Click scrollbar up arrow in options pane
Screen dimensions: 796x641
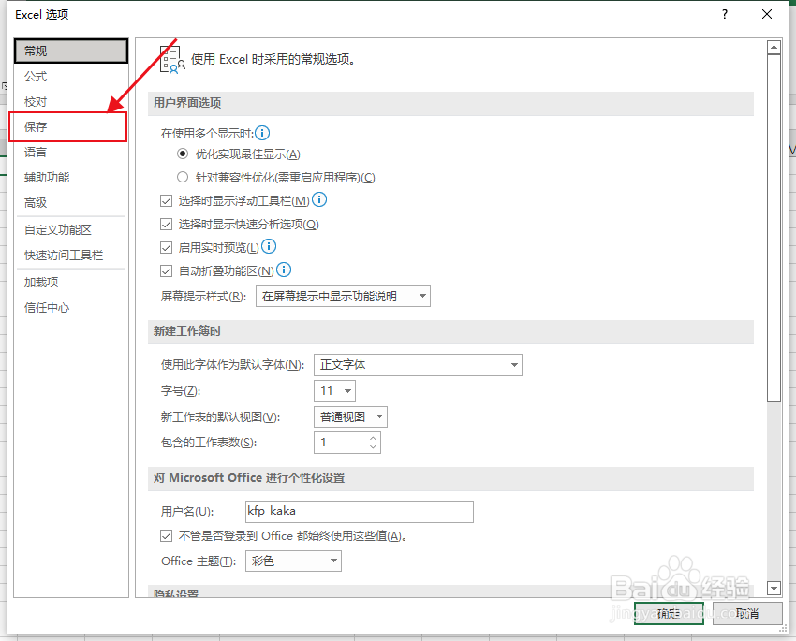coord(774,47)
